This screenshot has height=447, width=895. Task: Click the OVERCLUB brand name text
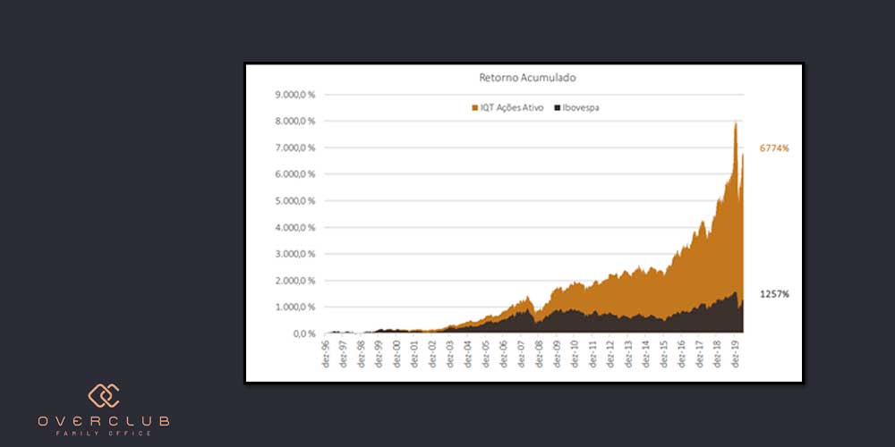coord(104,420)
